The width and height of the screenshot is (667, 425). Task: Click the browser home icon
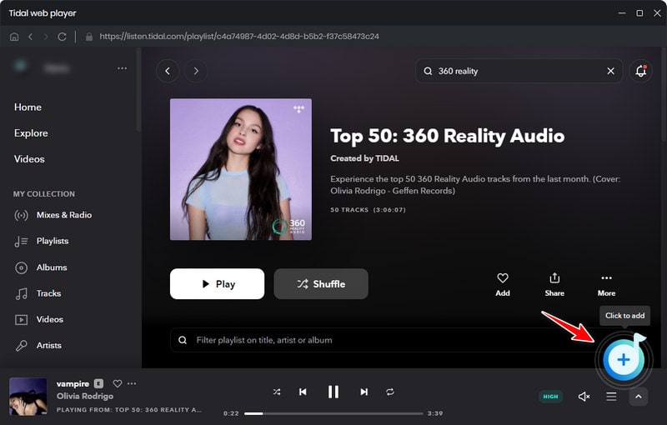click(x=14, y=37)
